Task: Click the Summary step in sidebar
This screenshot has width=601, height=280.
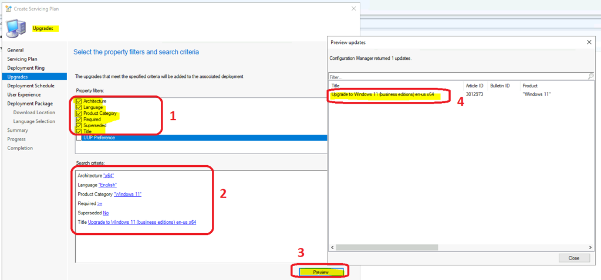Action: pyautogui.click(x=18, y=130)
